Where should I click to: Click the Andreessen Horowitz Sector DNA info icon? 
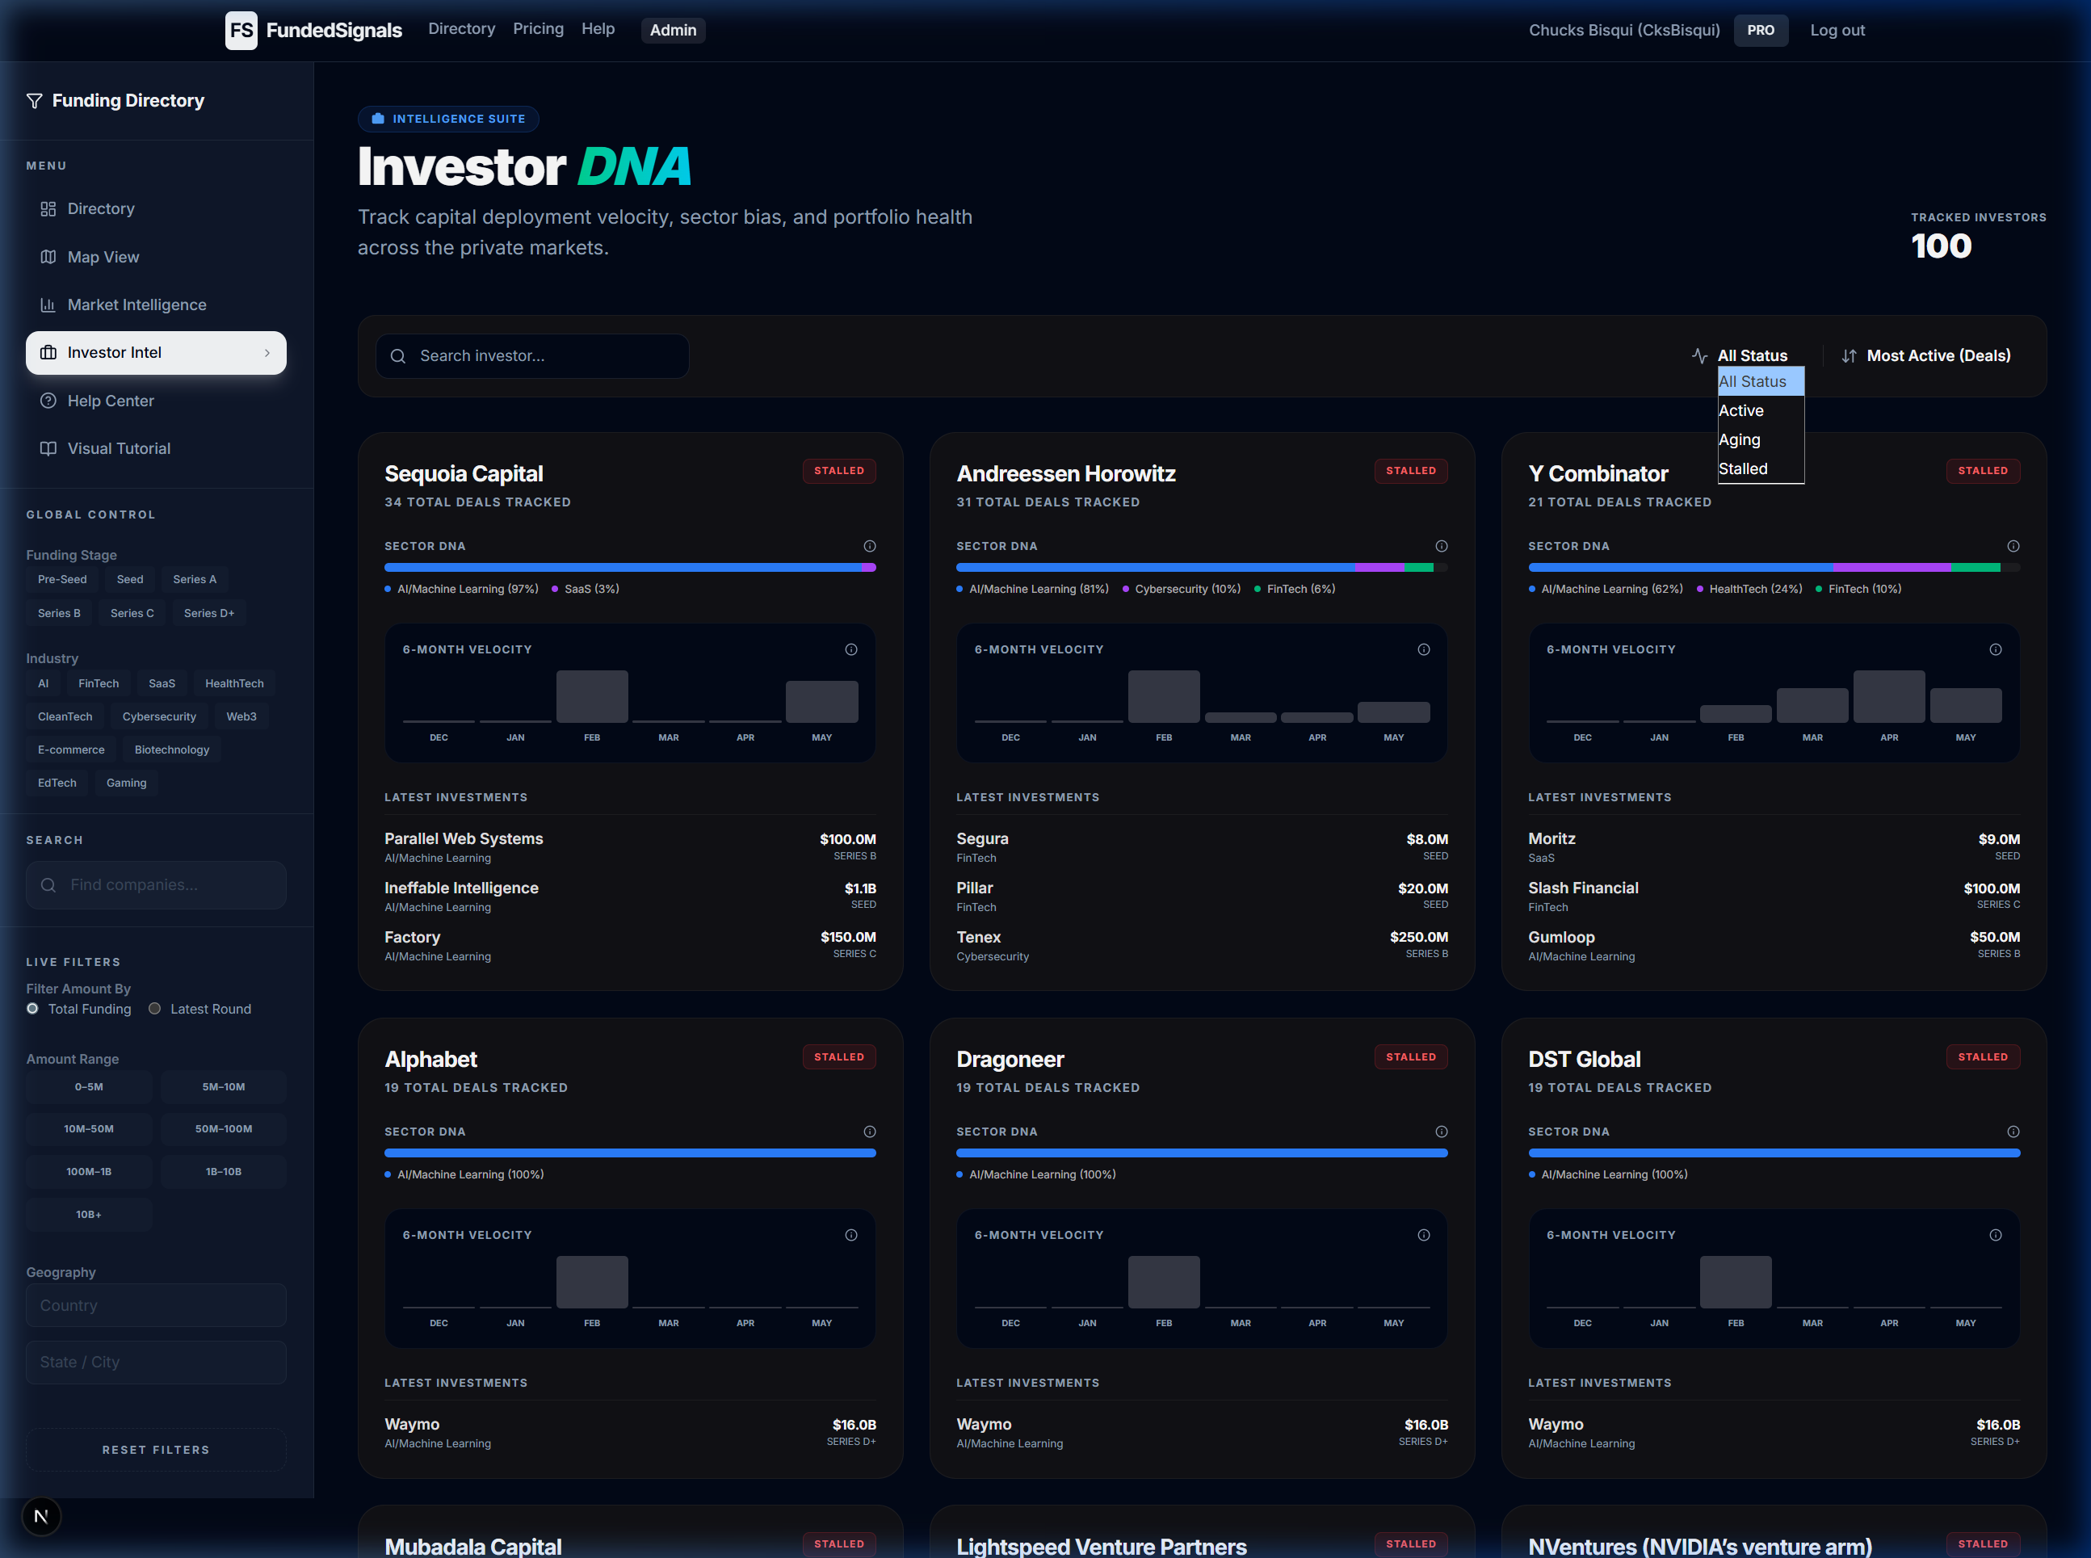pyautogui.click(x=1441, y=546)
